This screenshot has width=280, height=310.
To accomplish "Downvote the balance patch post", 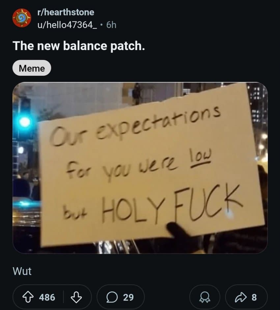I will [x=76, y=297].
